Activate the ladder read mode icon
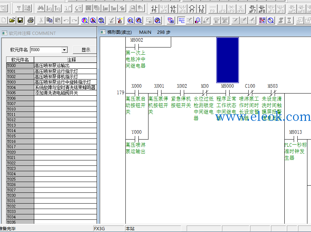 click(x=181, y=20)
